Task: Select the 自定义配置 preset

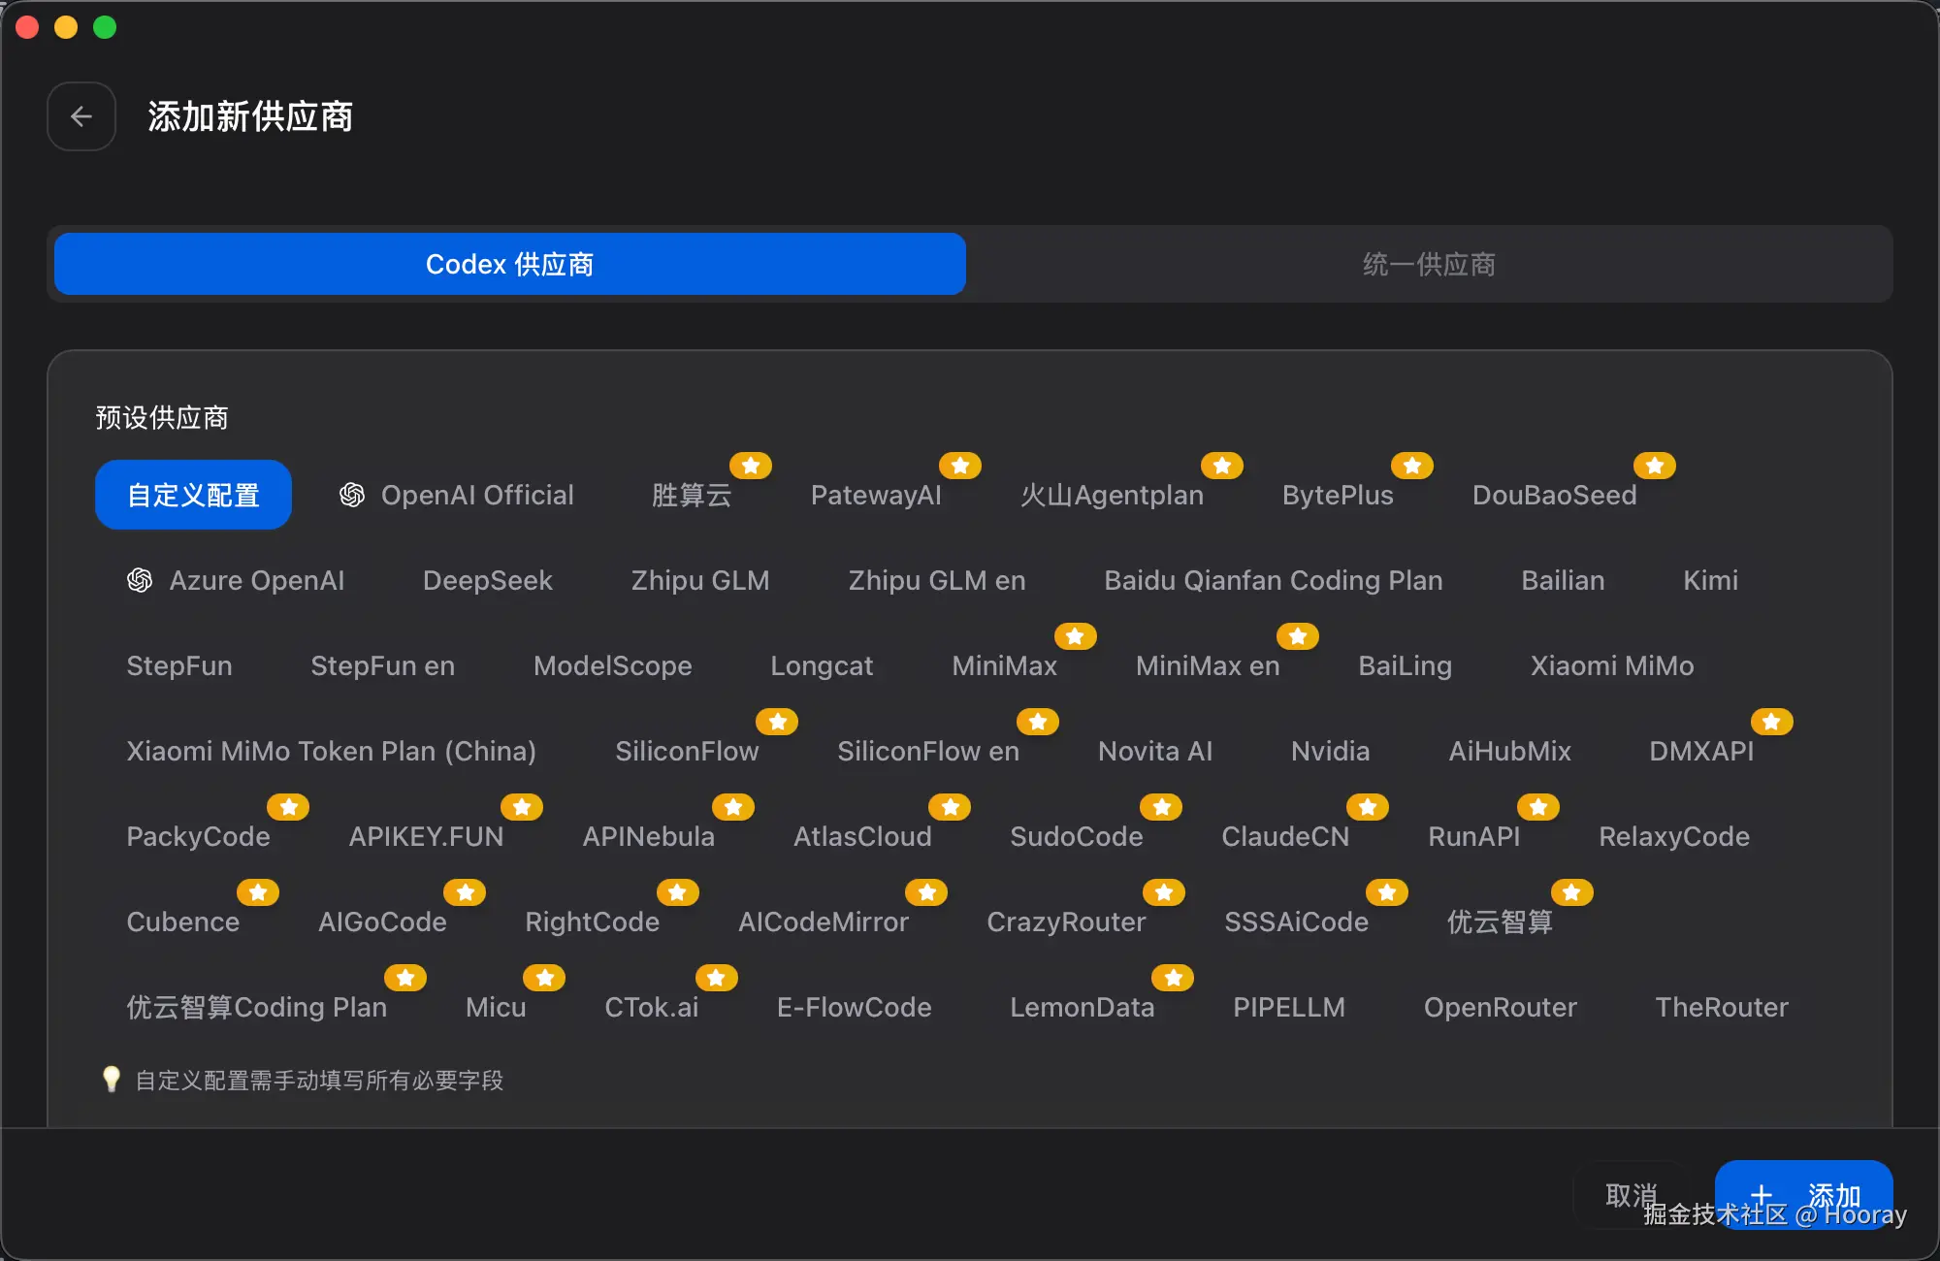Action: (193, 495)
